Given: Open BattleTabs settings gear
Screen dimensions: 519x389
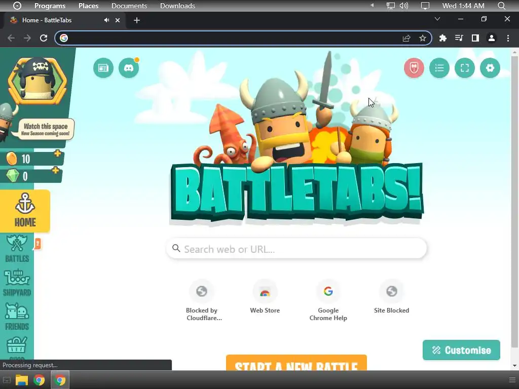Looking at the screenshot, I should point(490,68).
